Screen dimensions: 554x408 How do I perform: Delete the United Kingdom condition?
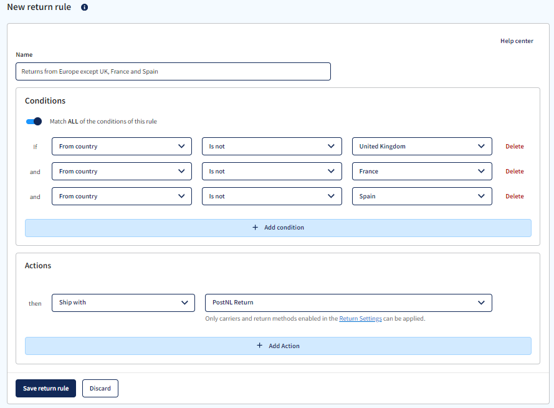coord(514,146)
